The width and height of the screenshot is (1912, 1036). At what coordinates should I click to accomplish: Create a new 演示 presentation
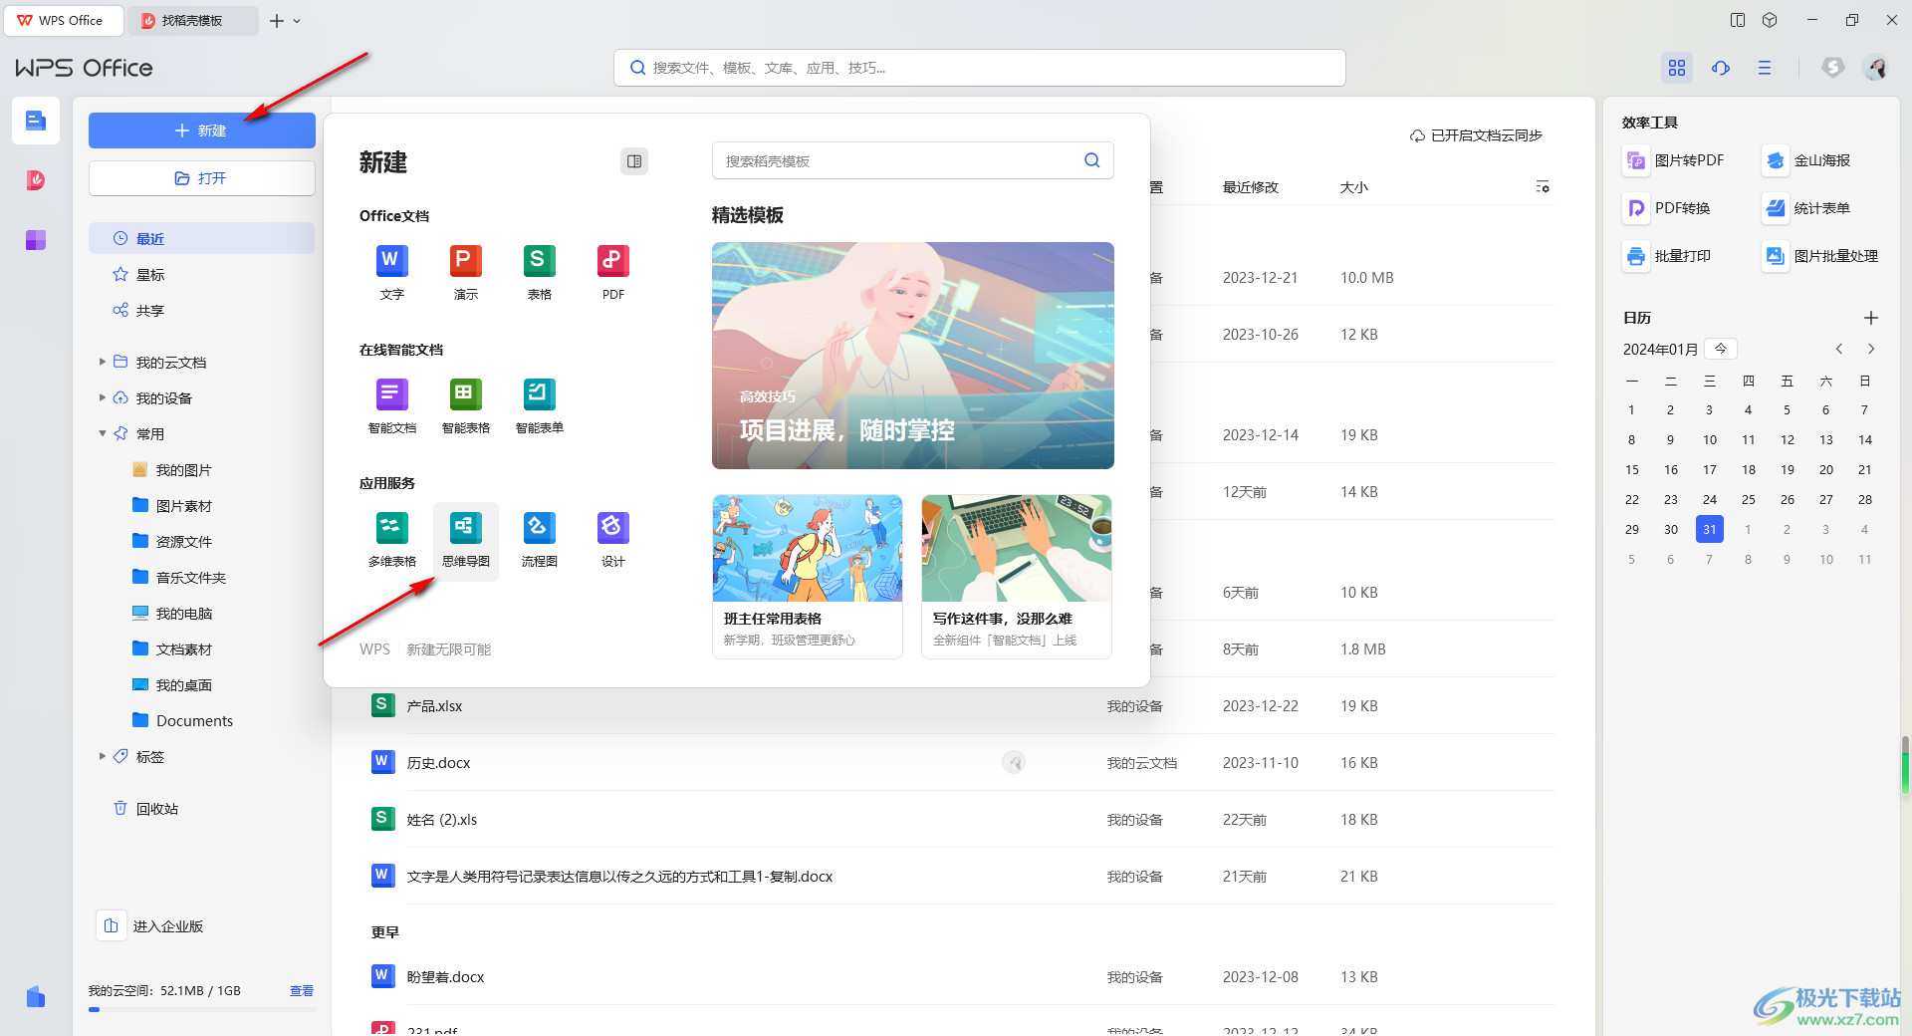click(465, 272)
